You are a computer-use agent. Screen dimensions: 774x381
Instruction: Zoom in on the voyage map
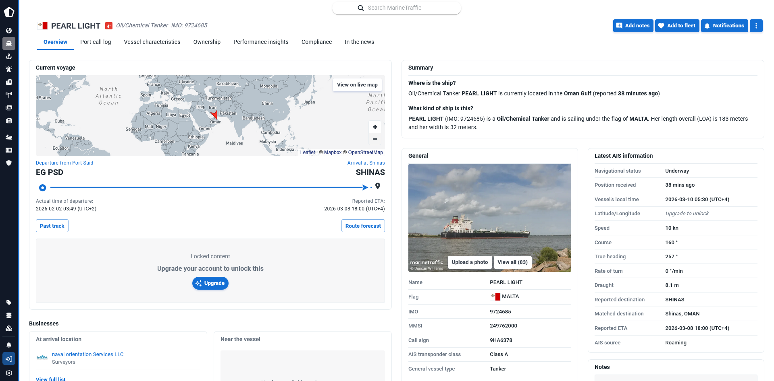tap(375, 127)
